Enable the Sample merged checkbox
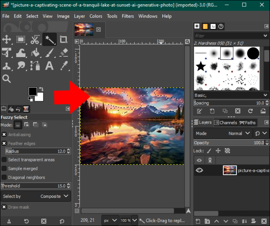 [4, 169]
